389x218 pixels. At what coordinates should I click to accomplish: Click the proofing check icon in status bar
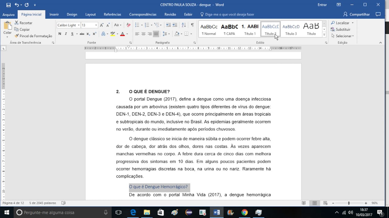coord(64,203)
